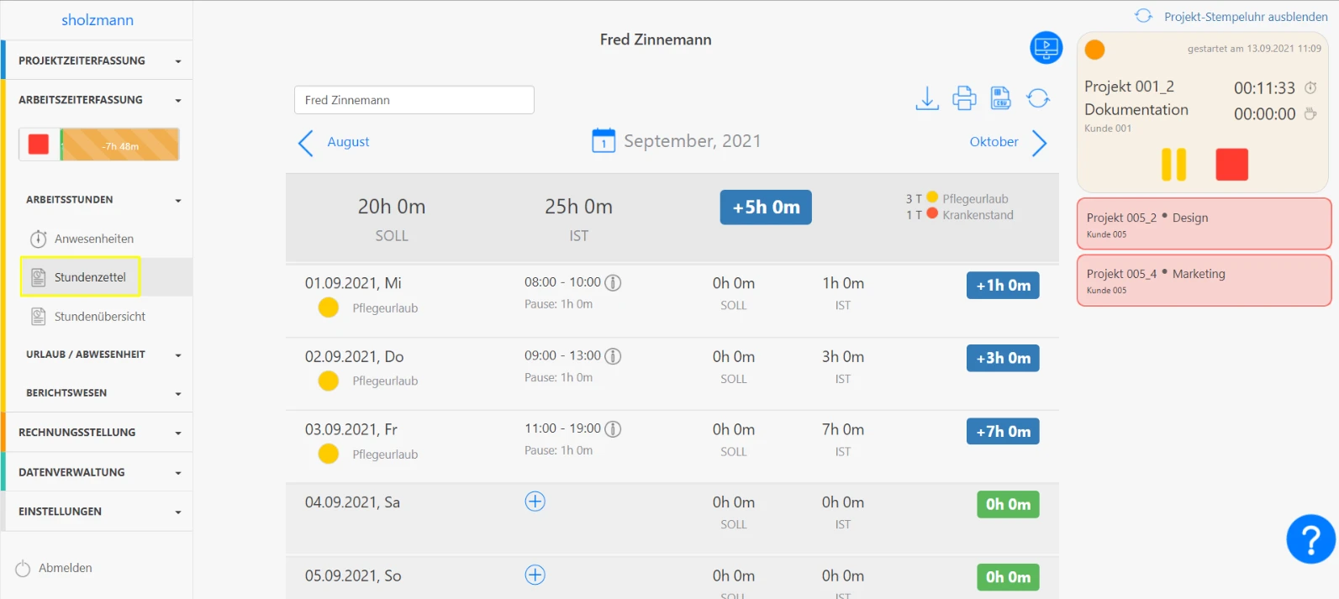Open Stundenübersicht menu item
Screen dimensions: 1339x599
point(99,317)
